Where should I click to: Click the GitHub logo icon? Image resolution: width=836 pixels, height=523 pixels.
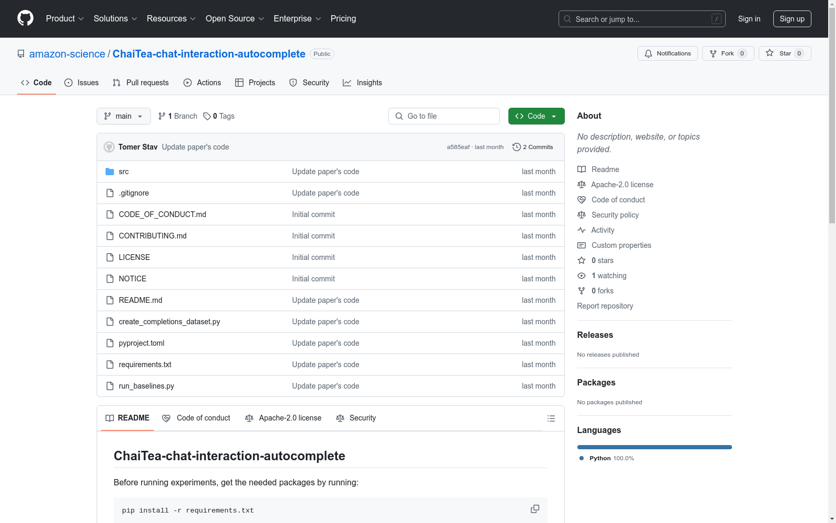(25, 18)
